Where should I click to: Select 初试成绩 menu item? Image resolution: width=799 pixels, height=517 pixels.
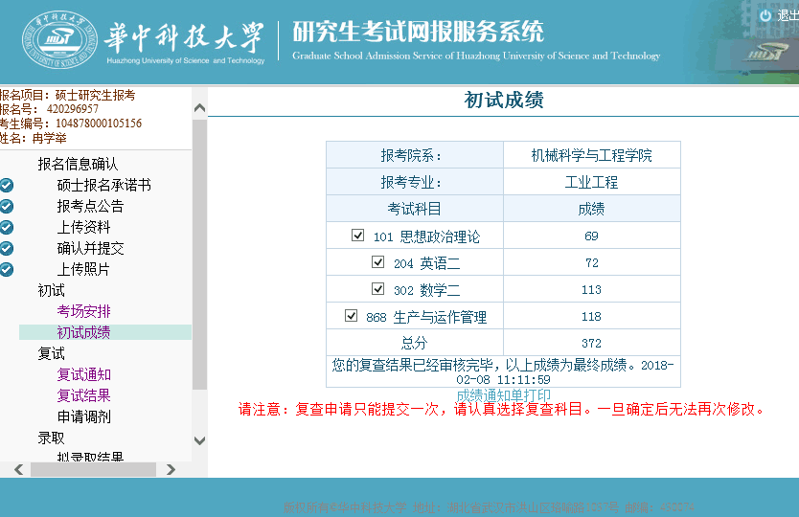[x=83, y=332]
